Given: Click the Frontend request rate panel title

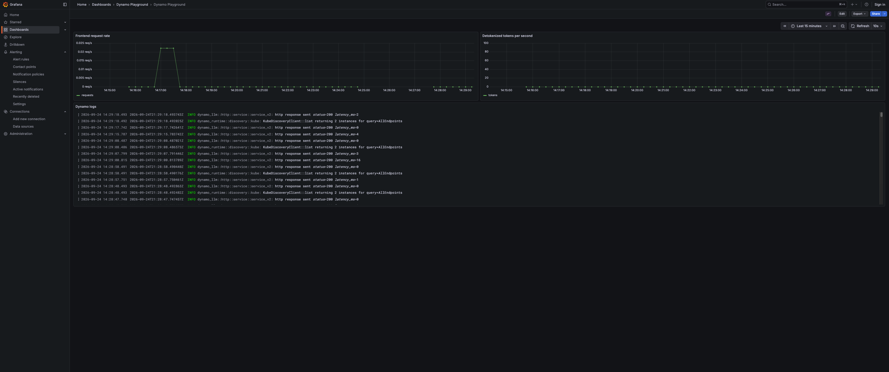Looking at the screenshot, I should [93, 36].
